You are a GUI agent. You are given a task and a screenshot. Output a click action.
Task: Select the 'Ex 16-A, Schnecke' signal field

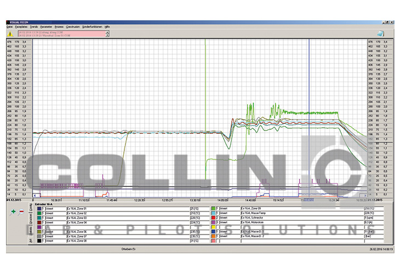[302, 218]
